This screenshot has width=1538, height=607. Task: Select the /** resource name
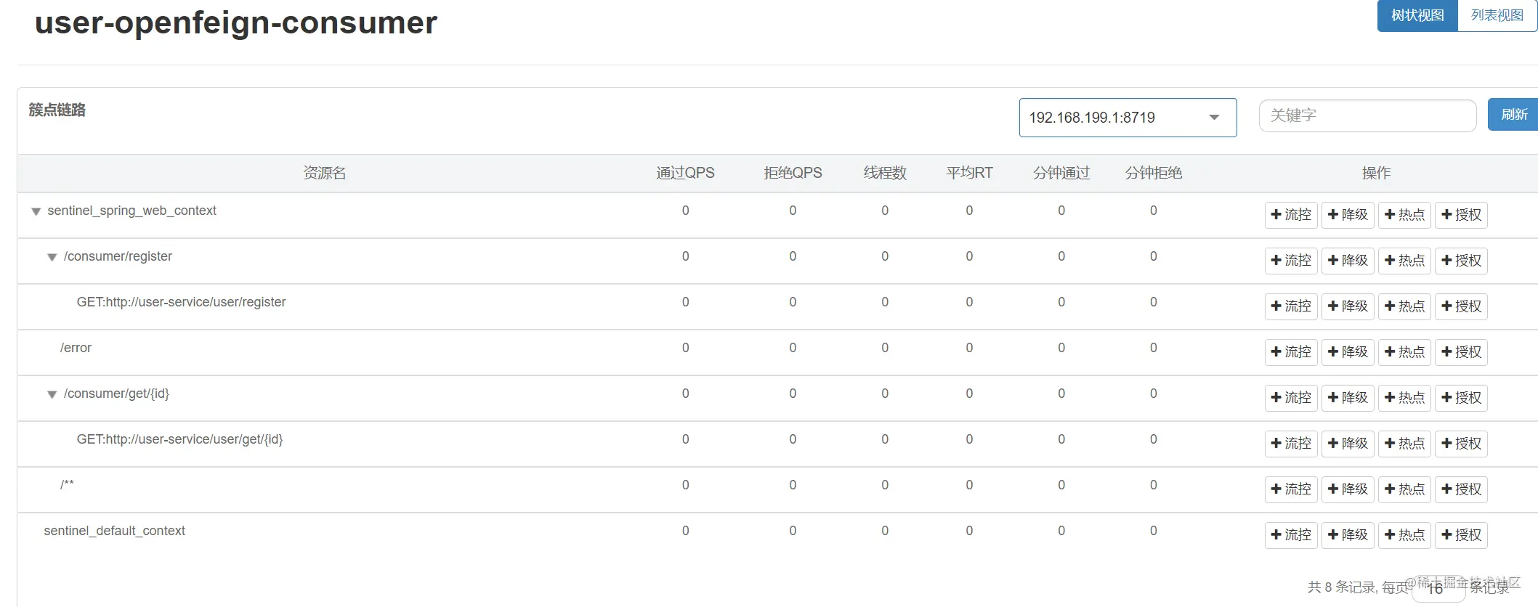pos(67,484)
